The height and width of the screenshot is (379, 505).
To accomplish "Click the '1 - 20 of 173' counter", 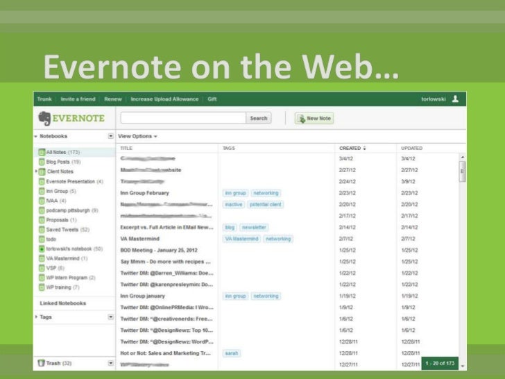I will click(440, 363).
